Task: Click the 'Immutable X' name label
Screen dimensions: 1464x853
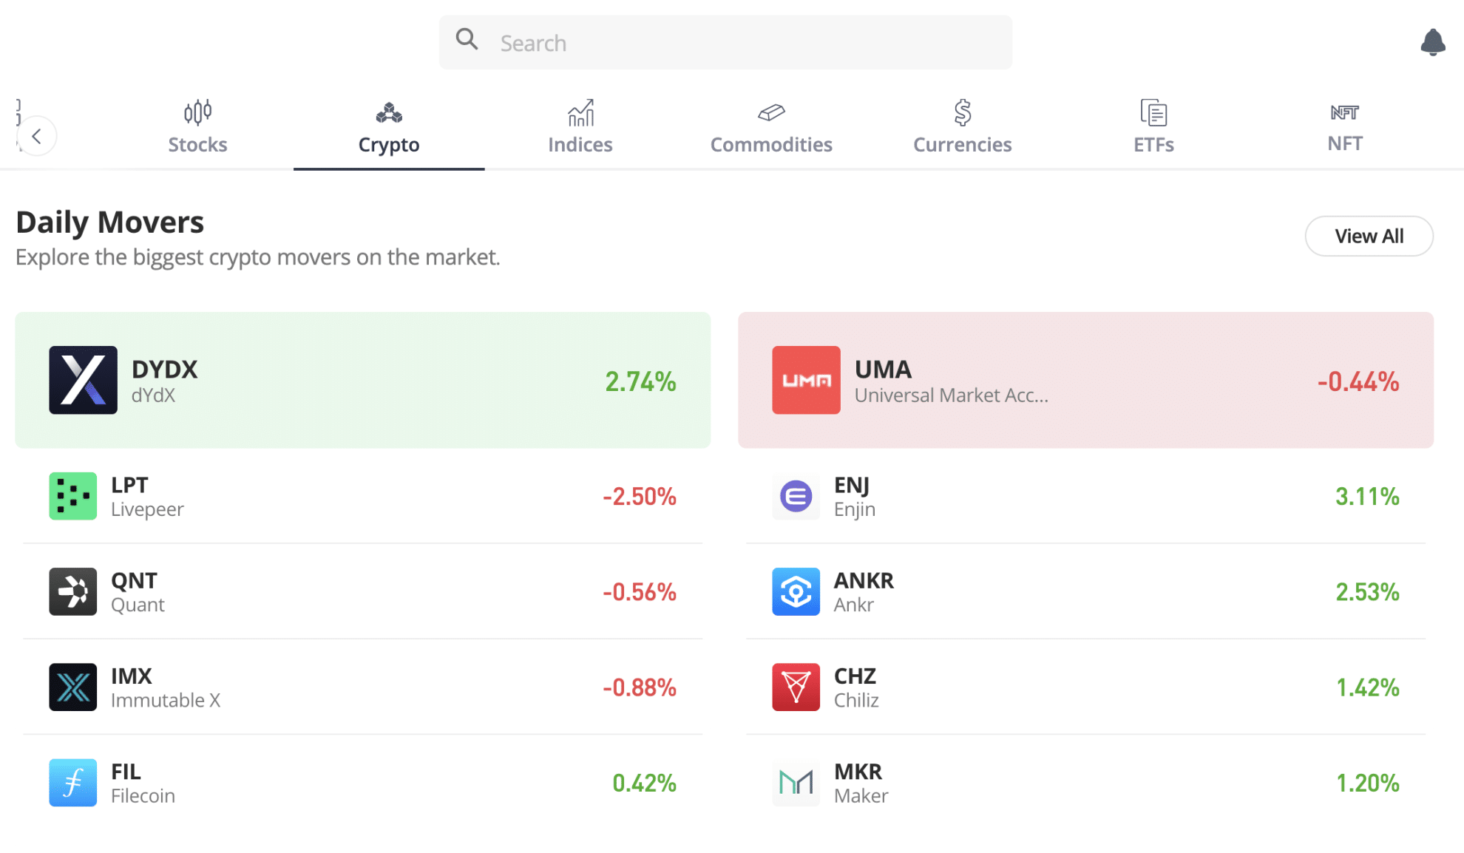Action: pos(166,700)
